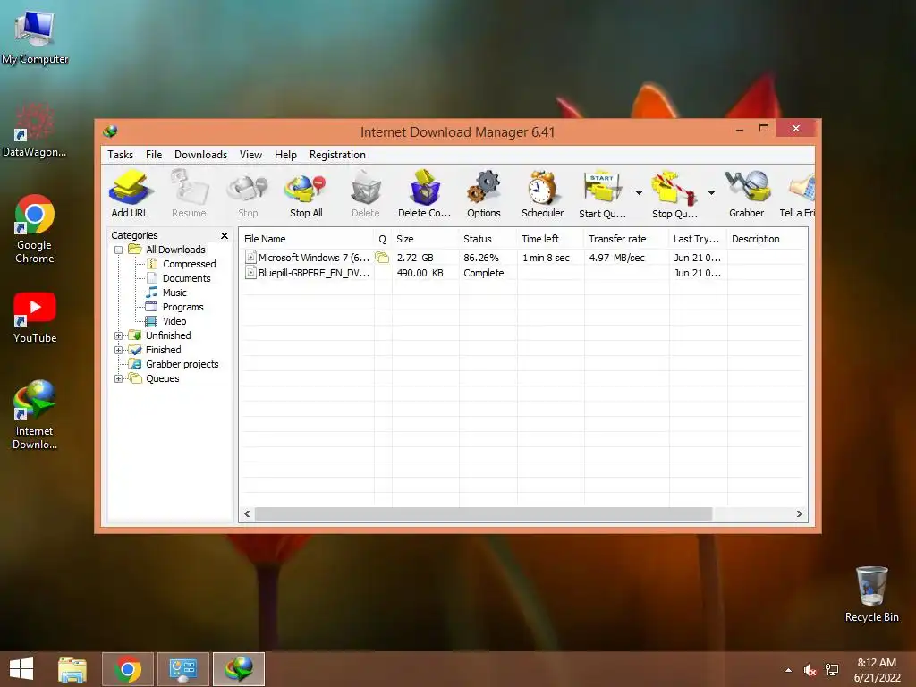Sort by the File Name column header
The image size is (916, 687).
click(x=306, y=239)
